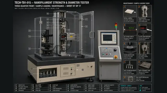The width and height of the screenshot is (167, 93).
Task: Click callout number 20 at catch tray
Action: 76,57
